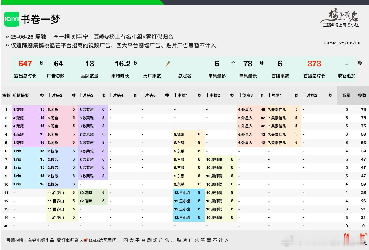Click 13.王小卤 in episode 11 row
The image size is (369, 250).
(x=182, y=193)
